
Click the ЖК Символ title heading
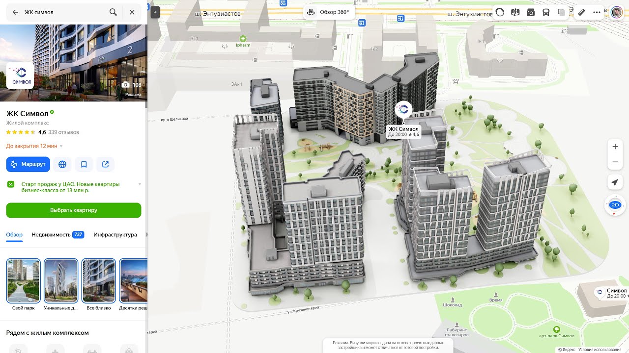tap(27, 114)
